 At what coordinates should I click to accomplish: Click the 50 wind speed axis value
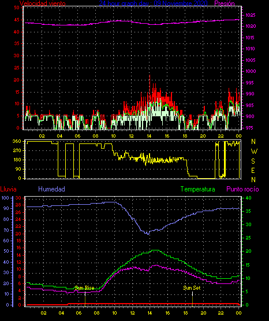click(17, 8)
